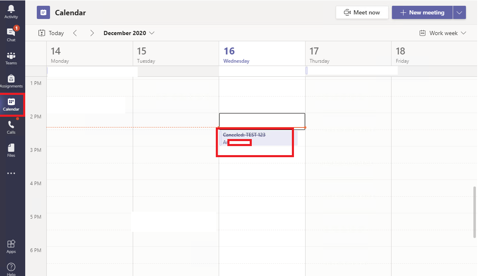
Task: Select the outlined 2 PM Wednesday slot
Action: (262, 120)
